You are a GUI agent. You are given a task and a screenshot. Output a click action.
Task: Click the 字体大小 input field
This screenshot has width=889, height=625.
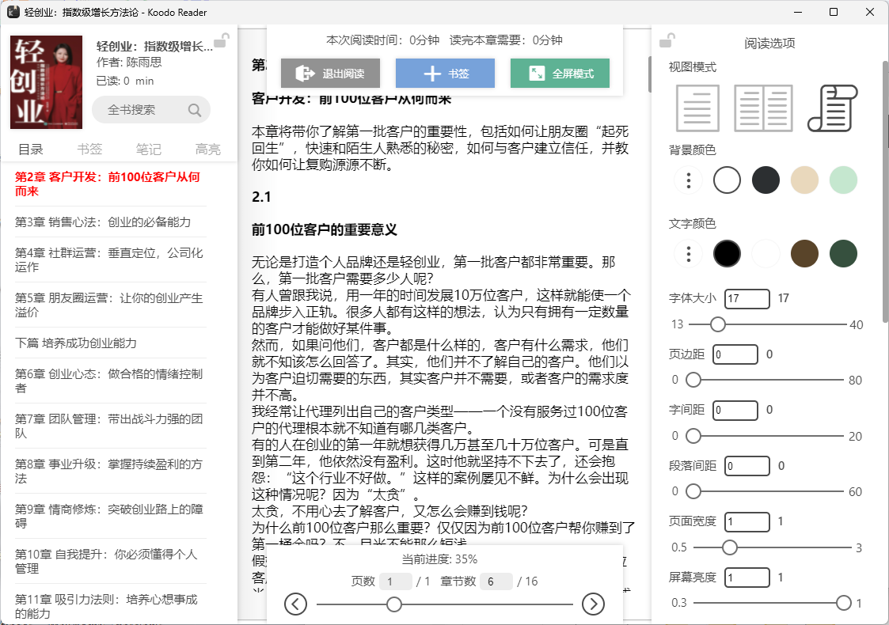click(x=747, y=298)
